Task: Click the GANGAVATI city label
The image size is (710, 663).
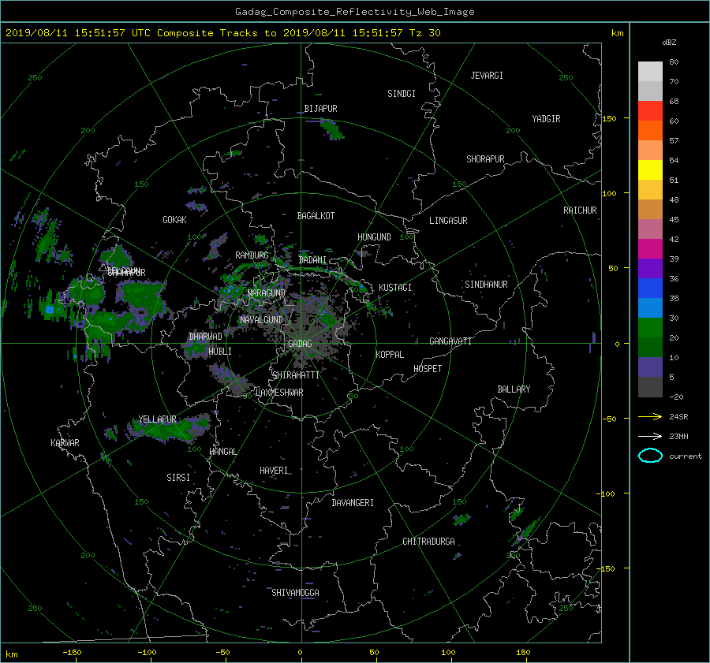Action: point(450,341)
